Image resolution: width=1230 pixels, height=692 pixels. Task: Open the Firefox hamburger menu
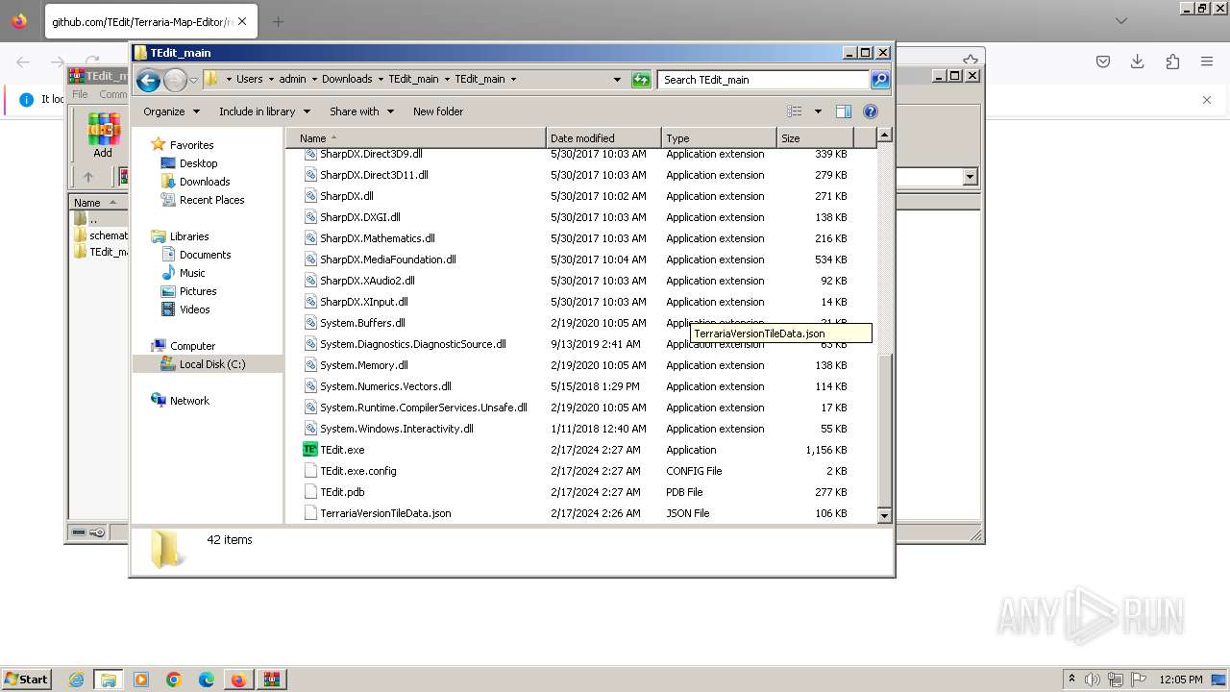pos(1207,62)
